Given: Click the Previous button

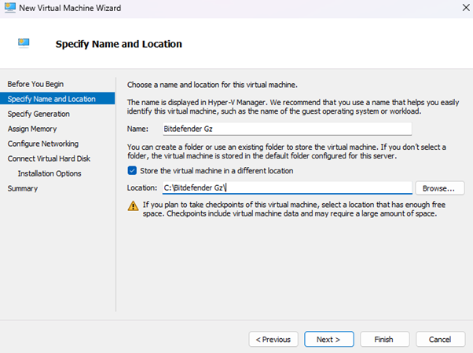Looking at the screenshot, I should (273, 340).
